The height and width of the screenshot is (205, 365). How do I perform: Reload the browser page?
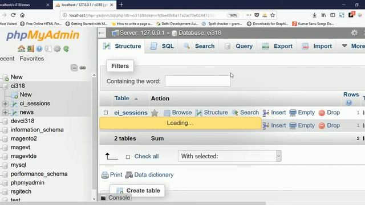[13, 15]
